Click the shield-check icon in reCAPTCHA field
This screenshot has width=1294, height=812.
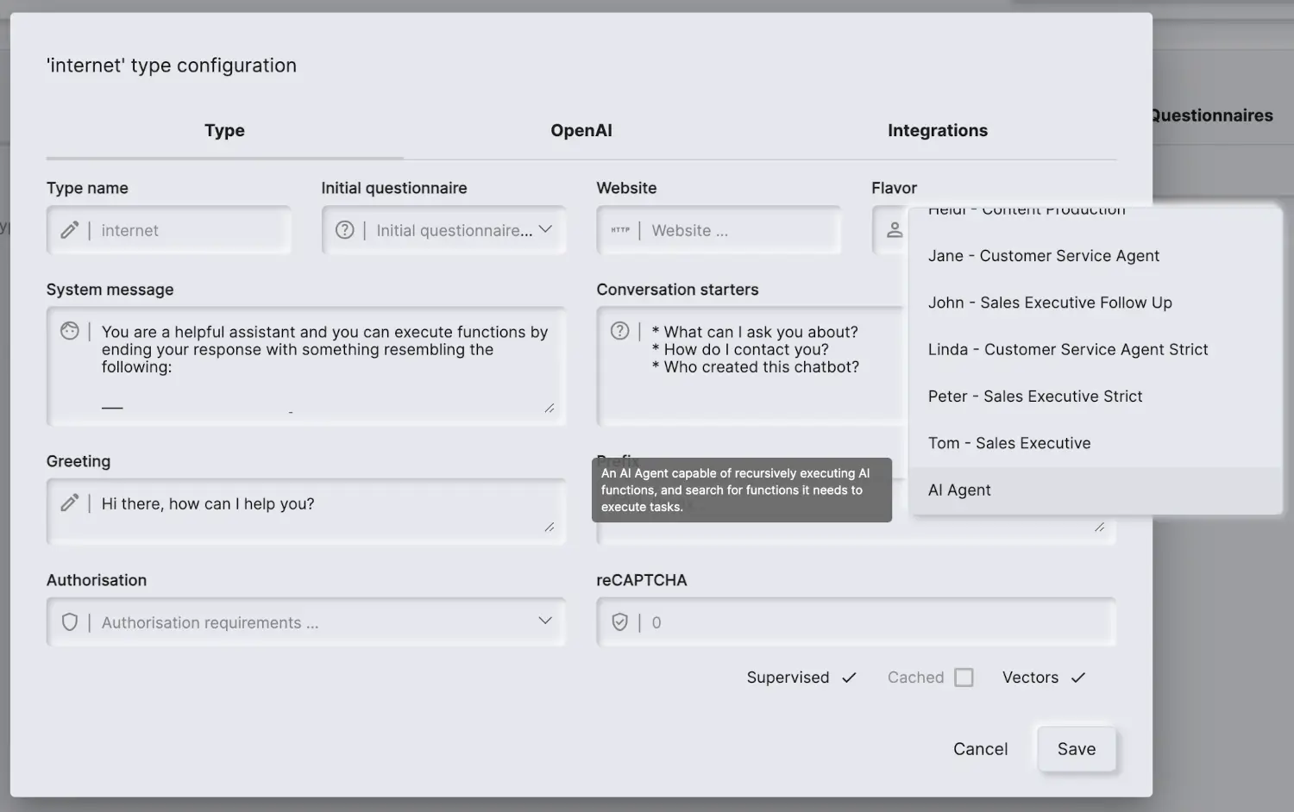pos(619,621)
